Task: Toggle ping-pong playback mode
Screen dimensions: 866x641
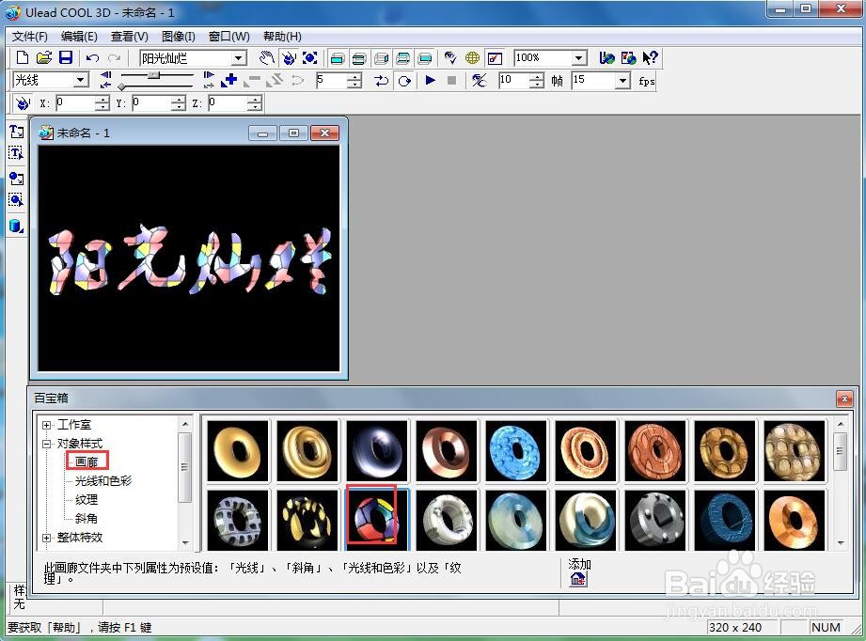Action: [381, 81]
